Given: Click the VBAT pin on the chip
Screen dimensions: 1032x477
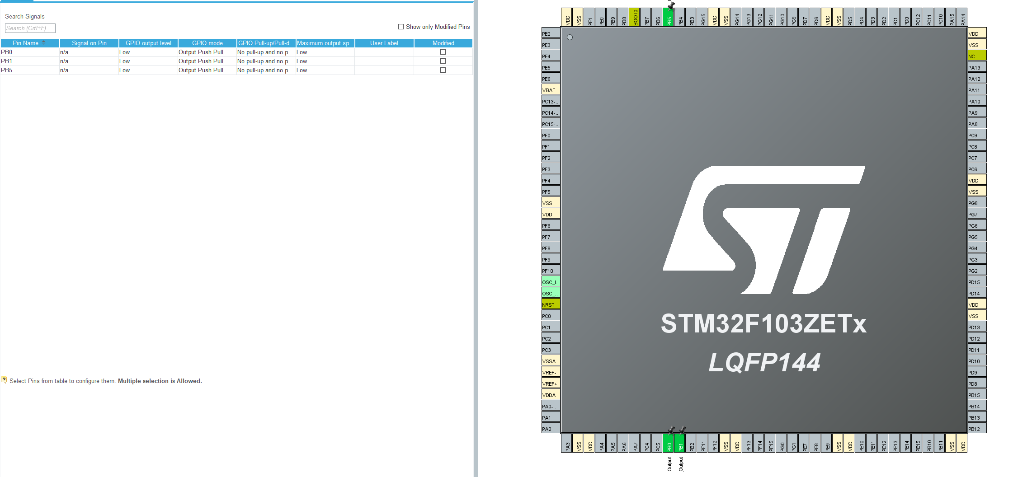Looking at the screenshot, I should 551,89.
